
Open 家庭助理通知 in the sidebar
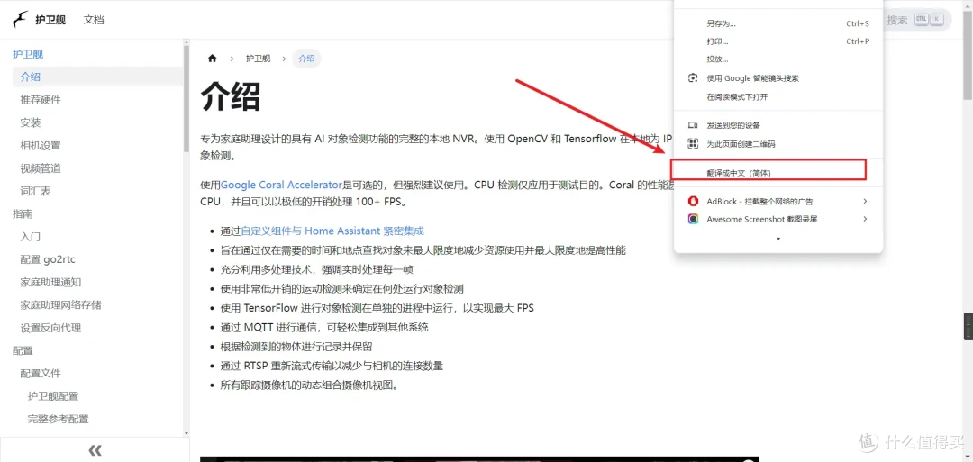pyautogui.click(x=50, y=282)
